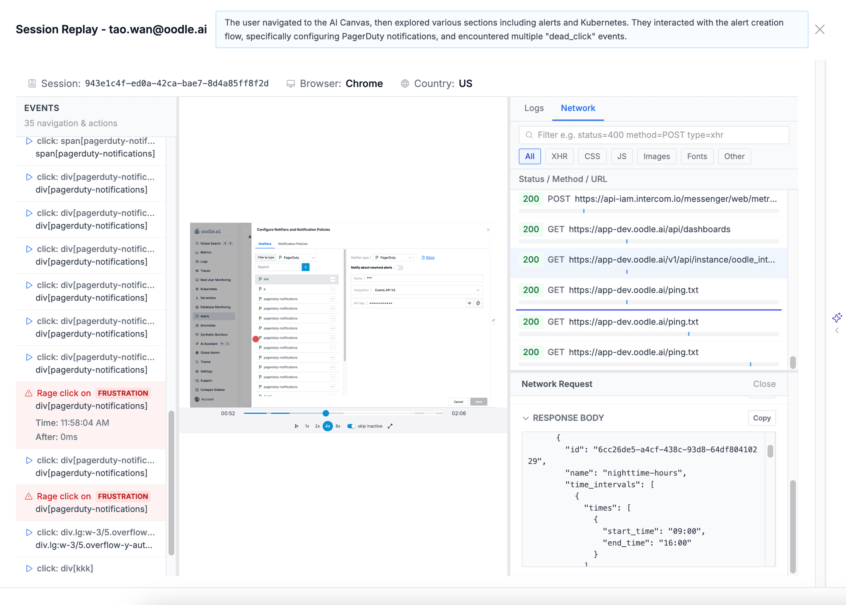Switch to the Logs tab
The height and width of the screenshot is (605, 846).
tap(534, 108)
